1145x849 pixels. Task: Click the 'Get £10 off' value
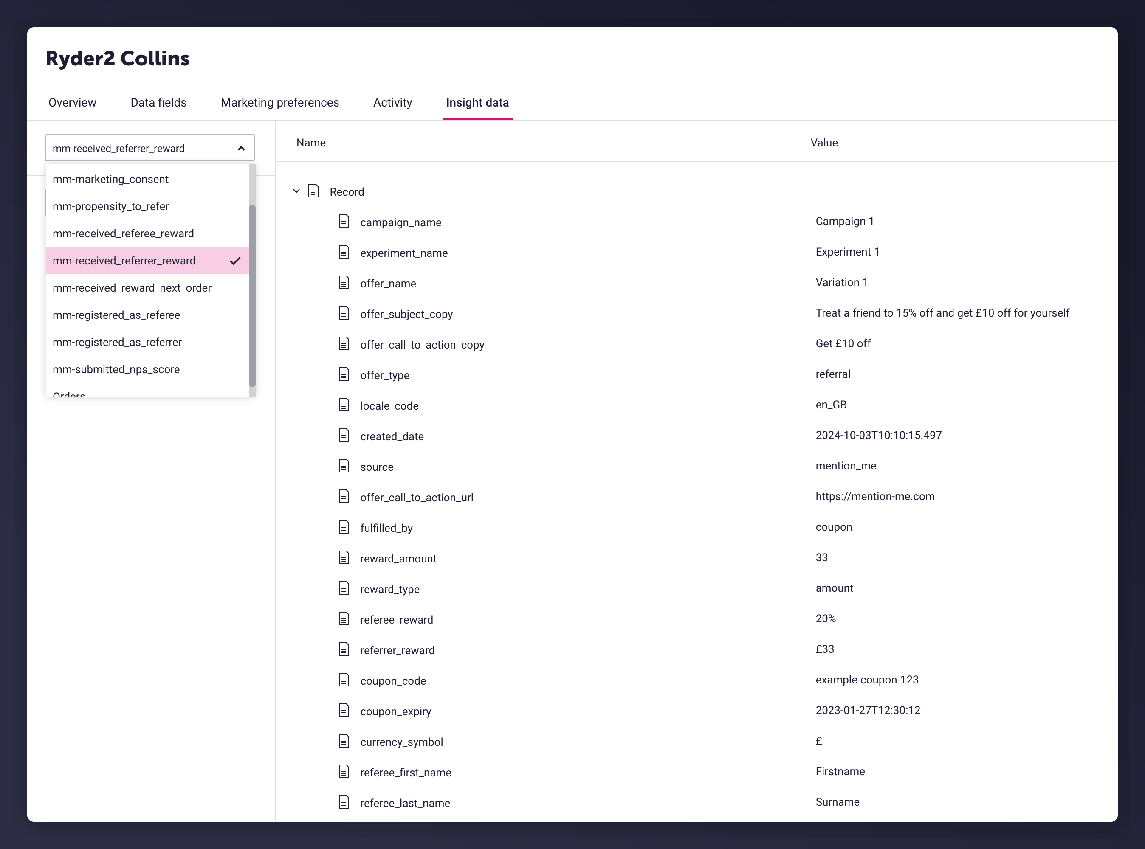click(843, 344)
